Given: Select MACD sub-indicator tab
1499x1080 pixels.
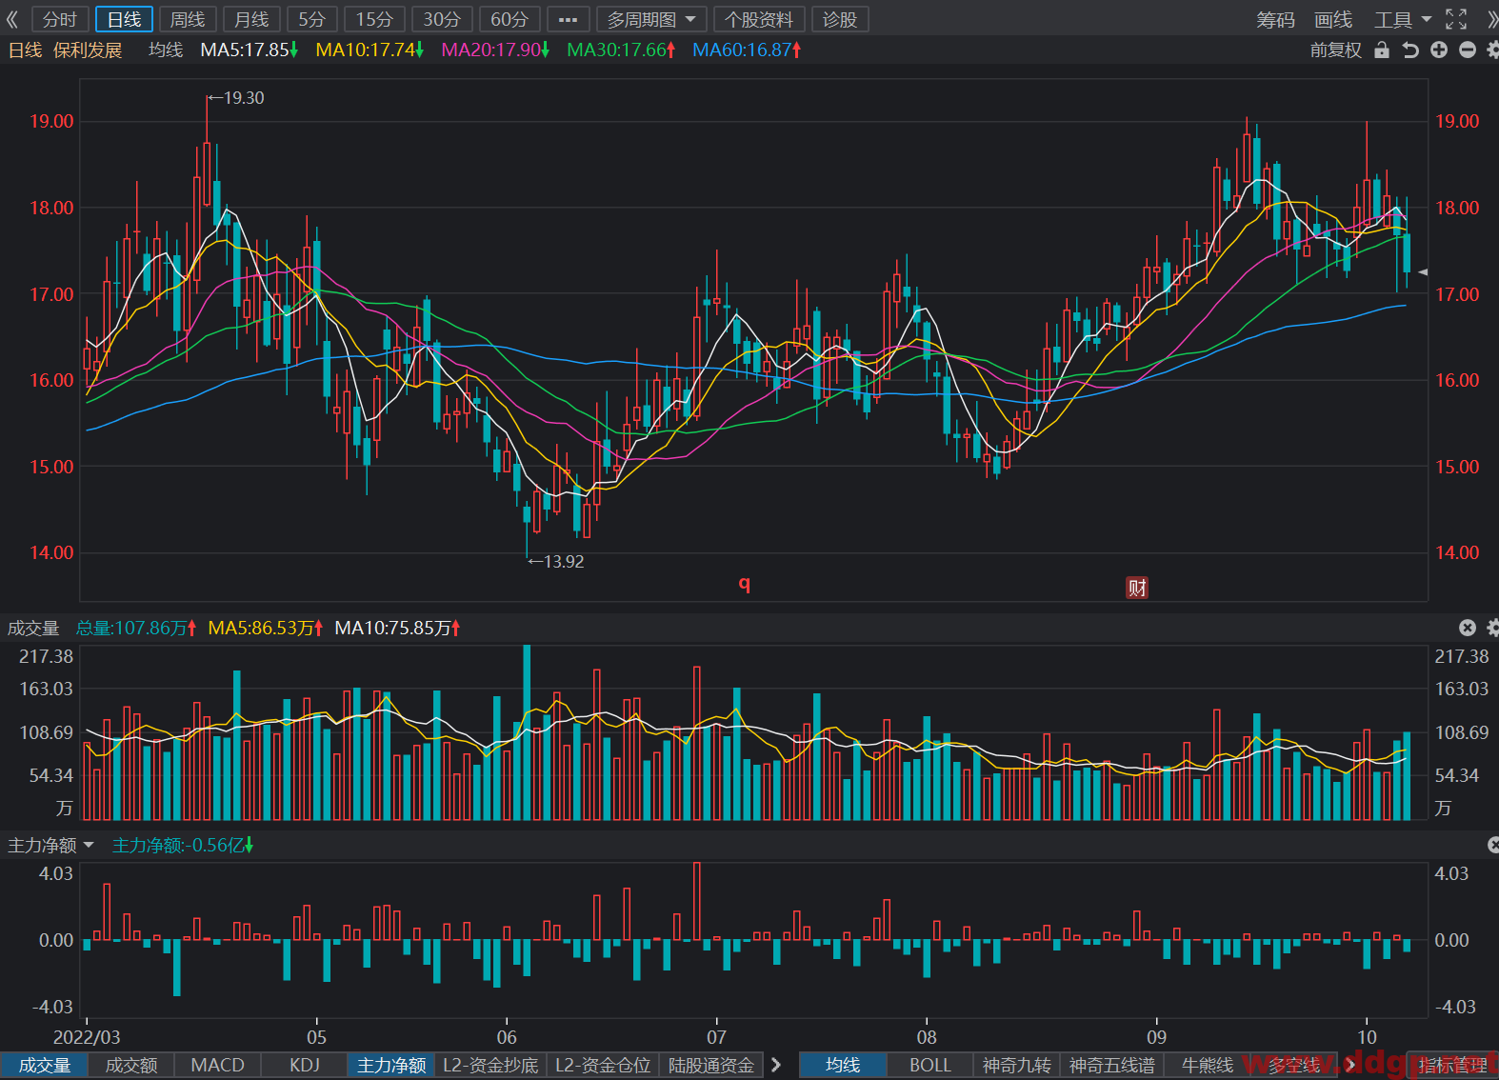Looking at the screenshot, I should pyautogui.click(x=217, y=1065).
